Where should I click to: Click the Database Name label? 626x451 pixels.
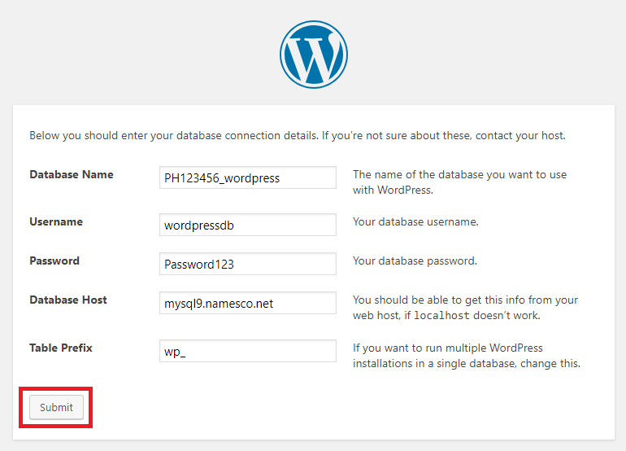tap(72, 175)
